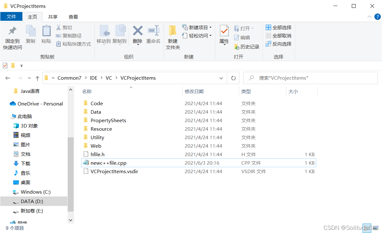Open the New item (新建项目) dropdown

pyautogui.click(x=197, y=27)
